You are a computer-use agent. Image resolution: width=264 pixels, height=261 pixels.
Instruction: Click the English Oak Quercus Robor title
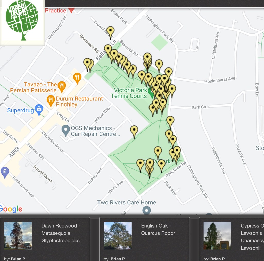click(x=158, y=229)
